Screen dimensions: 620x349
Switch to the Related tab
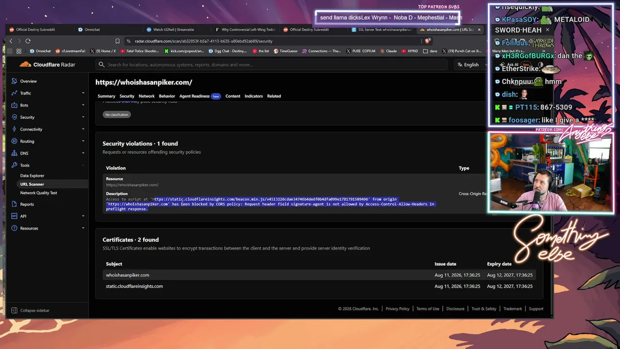pyautogui.click(x=274, y=96)
